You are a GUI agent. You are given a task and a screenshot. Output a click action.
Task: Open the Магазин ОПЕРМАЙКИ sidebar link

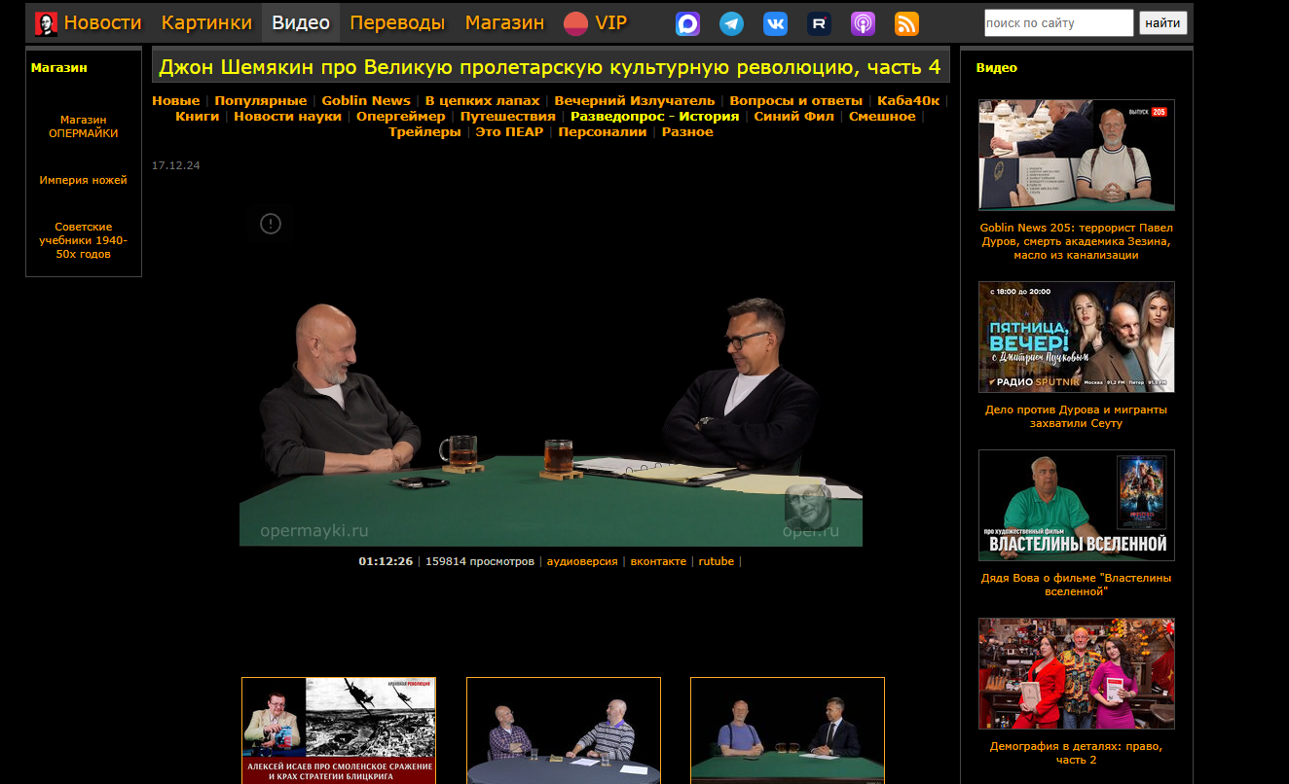(x=84, y=126)
